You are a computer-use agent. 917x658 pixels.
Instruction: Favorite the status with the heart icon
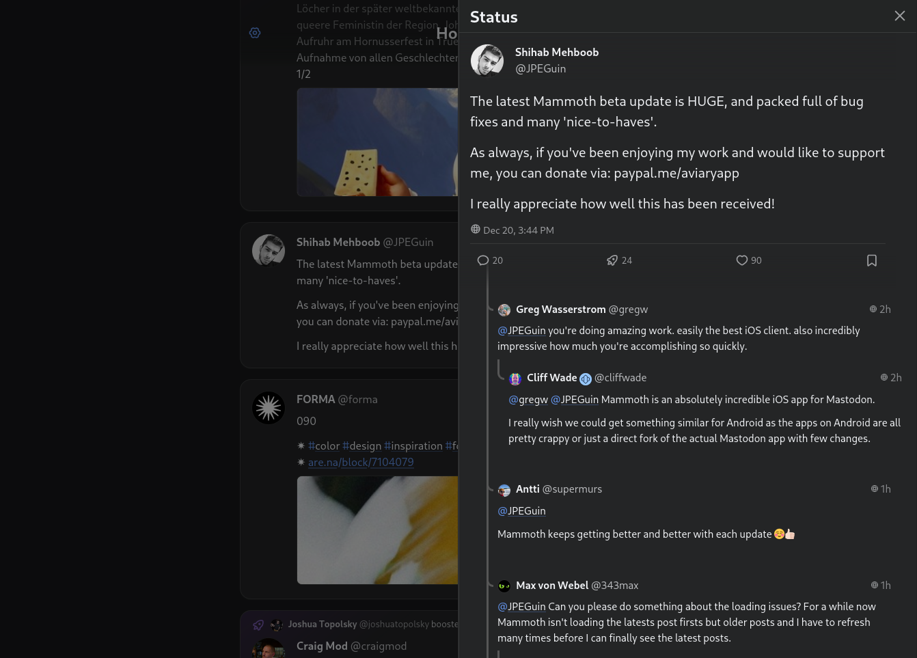click(x=741, y=260)
